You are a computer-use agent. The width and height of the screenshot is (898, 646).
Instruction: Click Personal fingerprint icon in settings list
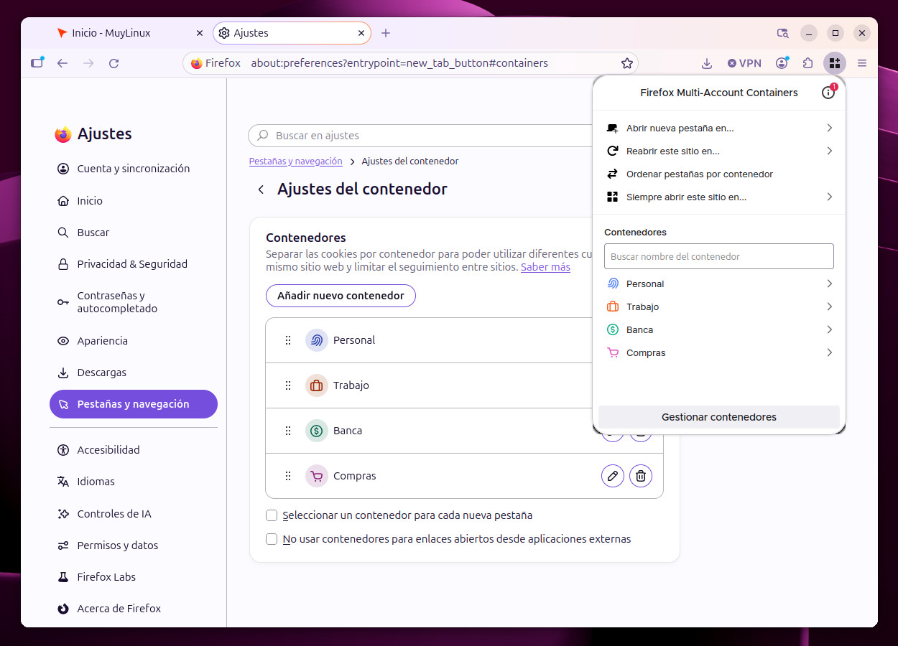[317, 340]
